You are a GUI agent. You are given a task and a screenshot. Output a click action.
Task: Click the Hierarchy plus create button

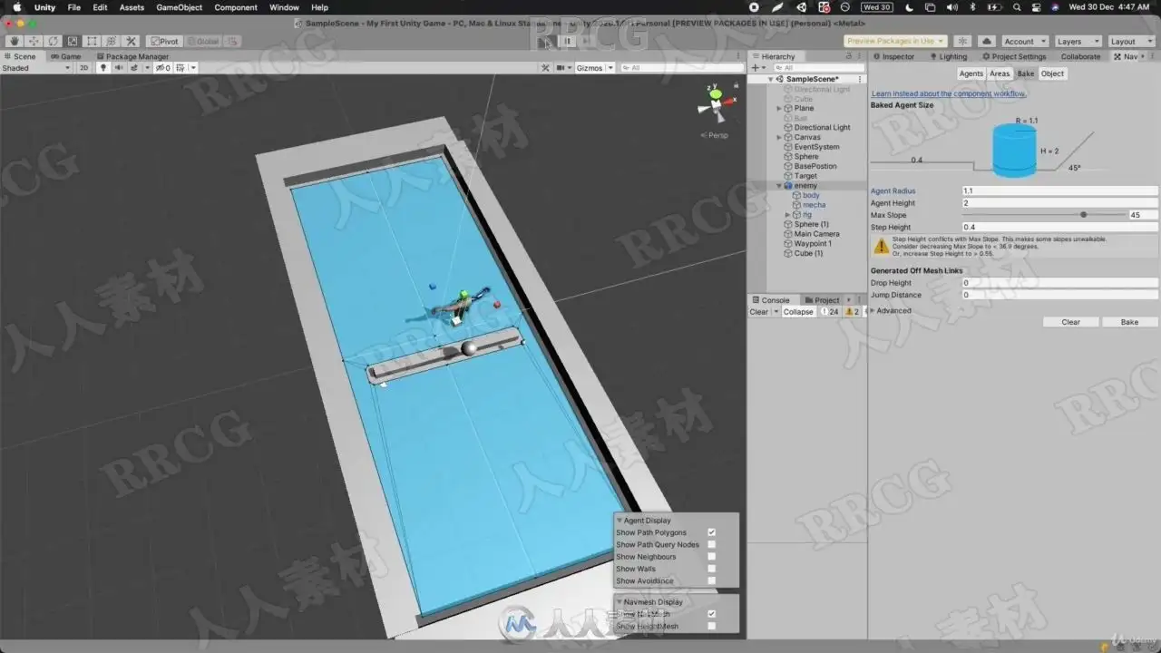pos(756,67)
